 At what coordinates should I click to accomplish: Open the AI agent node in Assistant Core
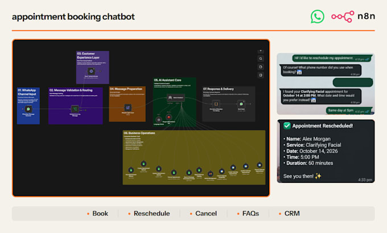[x=176, y=98]
